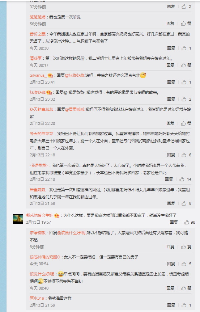Click the VIP badge next to Silvanus_
This screenshot has height=312, width=200.
click(x=50, y=75)
